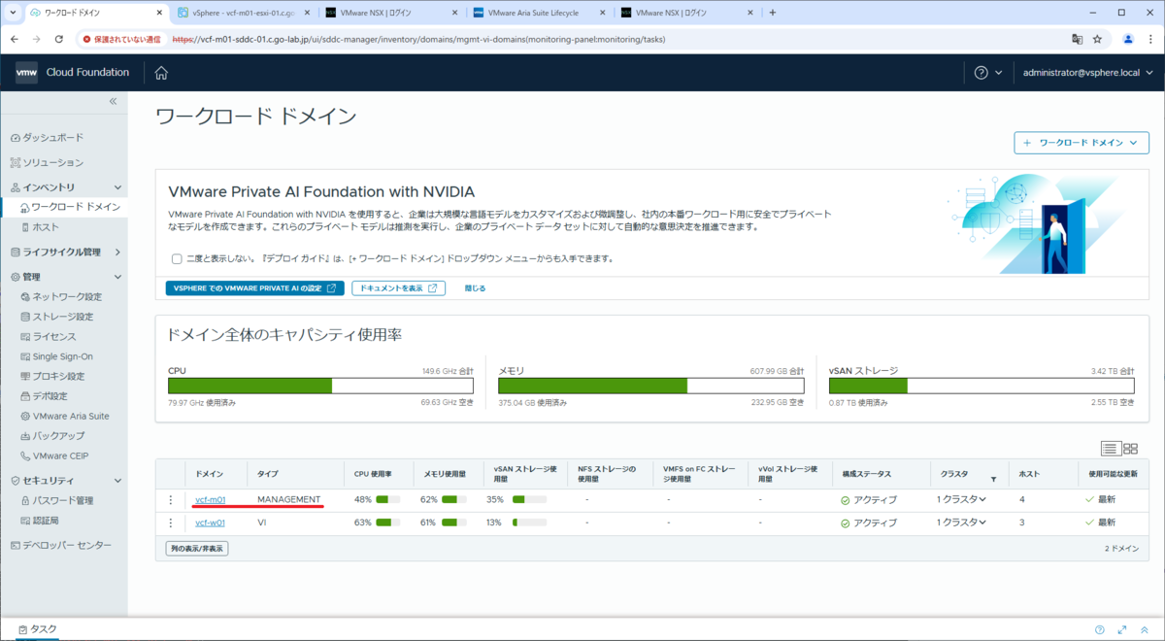Click VSPHERE での VMWARE PRIVATE AI の設定 button
Image resolution: width=1165 pixels, height=641 pixels.
(x=255, y=288)
